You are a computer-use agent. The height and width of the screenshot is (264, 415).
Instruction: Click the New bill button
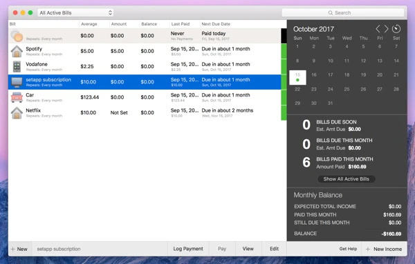click(19, 249)
